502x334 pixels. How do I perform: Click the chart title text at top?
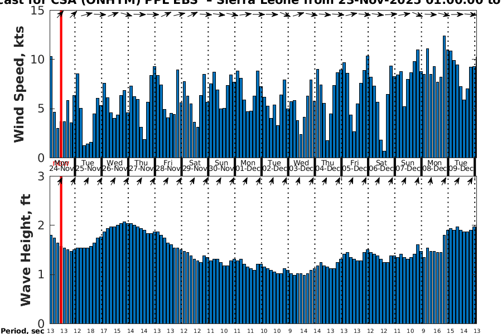(251, 3)
